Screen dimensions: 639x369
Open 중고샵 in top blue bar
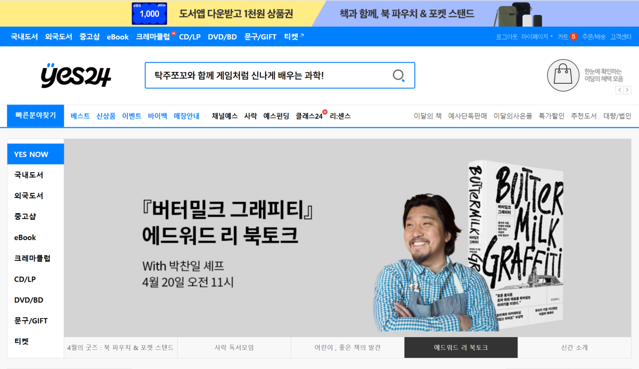[89, 37]
